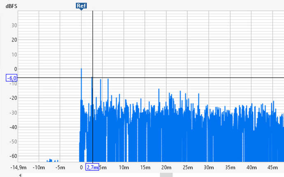The width and height of the screenshot is (284, 177).
Task: Click the tip of the 0 dB impulse peak
Action: tap(81, 69)
